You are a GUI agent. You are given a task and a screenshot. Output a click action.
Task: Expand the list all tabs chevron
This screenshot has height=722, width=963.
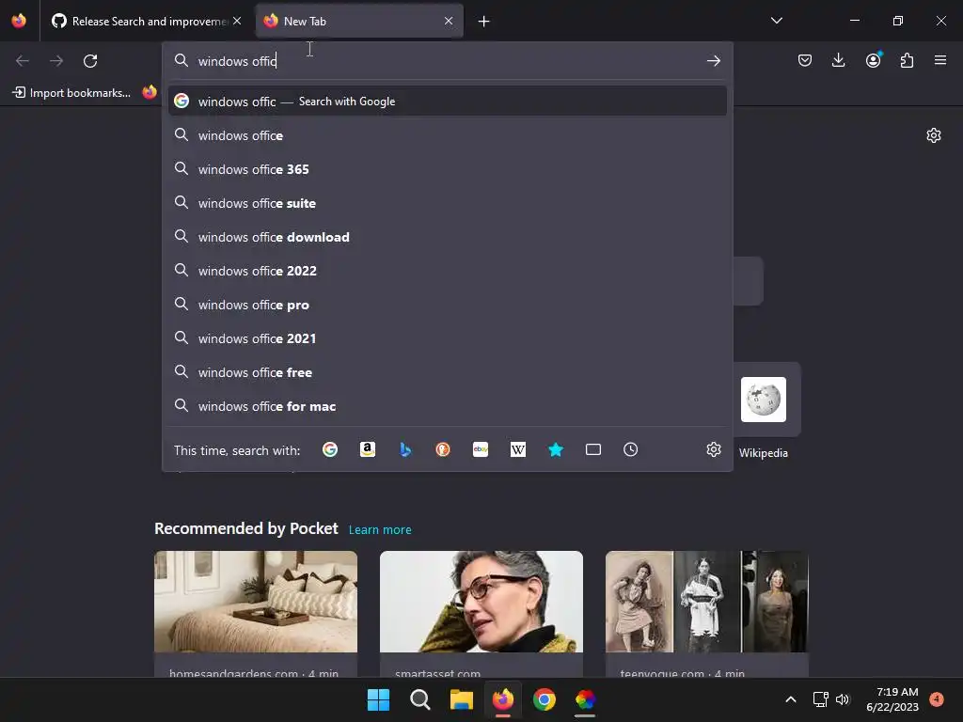point(776,21)
